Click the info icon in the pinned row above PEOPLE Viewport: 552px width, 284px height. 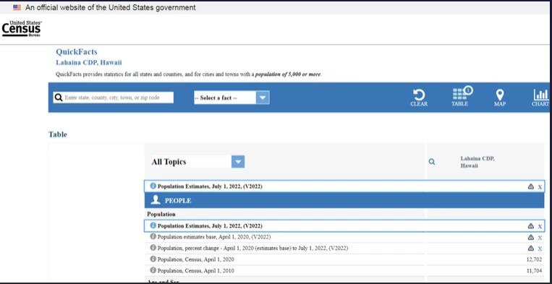click(153, 186)
